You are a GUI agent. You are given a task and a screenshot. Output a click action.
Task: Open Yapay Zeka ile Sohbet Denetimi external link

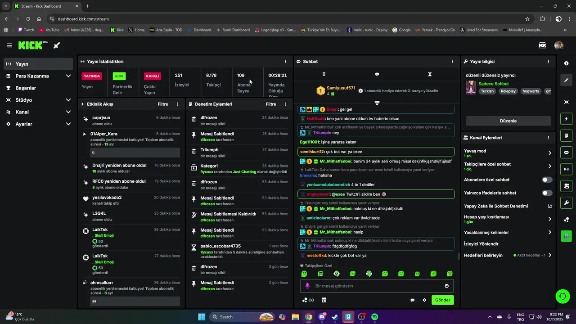tap(550, 206)
